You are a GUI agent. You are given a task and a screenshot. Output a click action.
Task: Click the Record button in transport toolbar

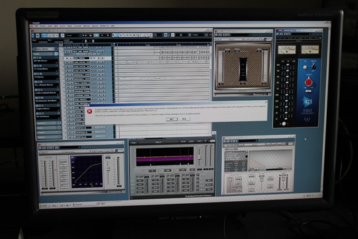tap(108, 35)
